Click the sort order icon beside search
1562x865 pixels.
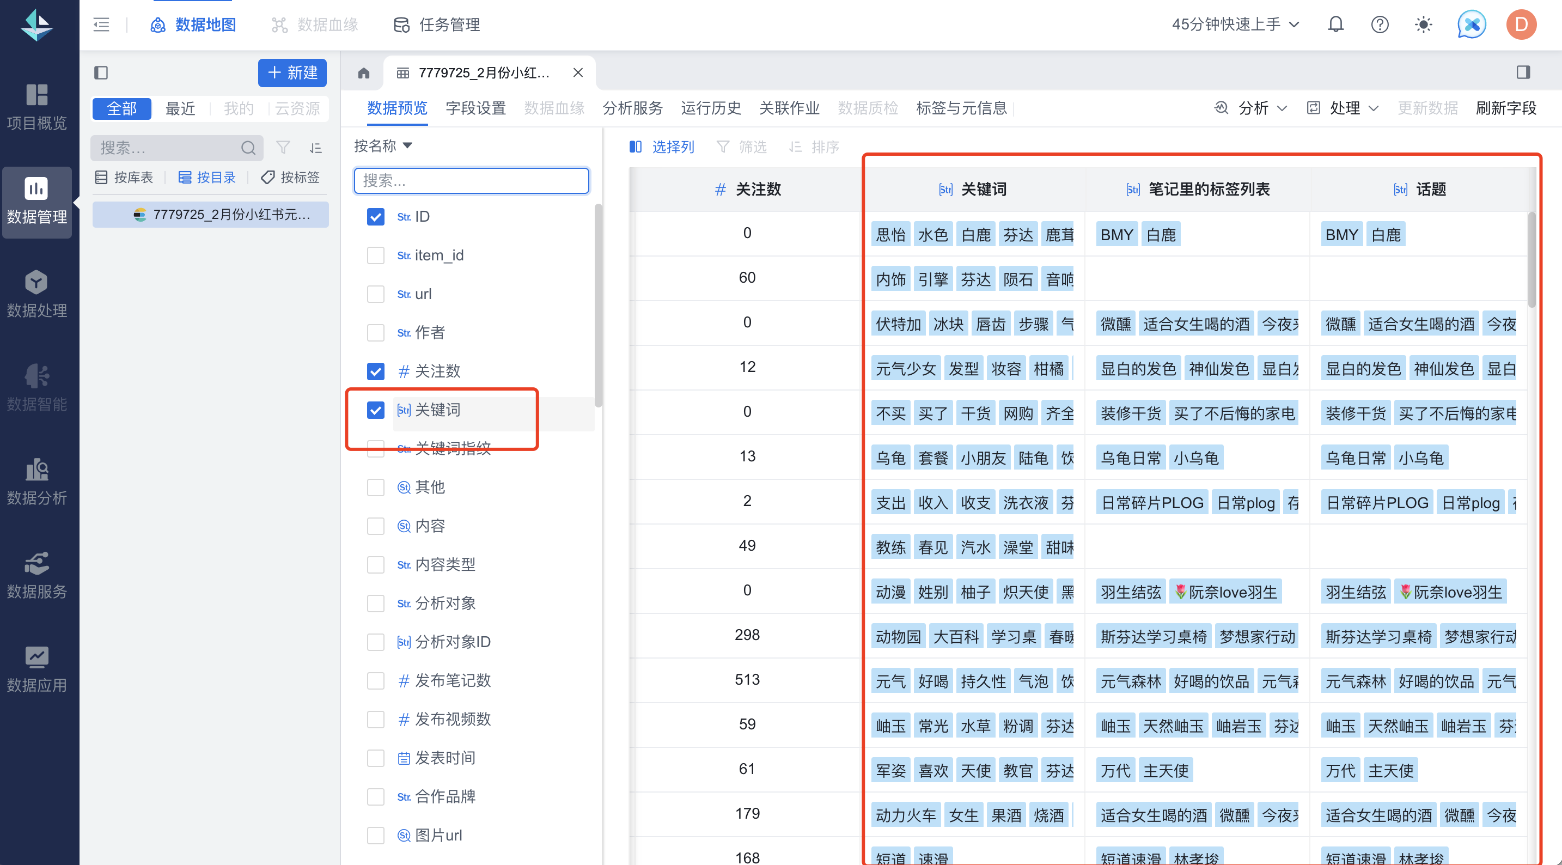pos(315,148)
